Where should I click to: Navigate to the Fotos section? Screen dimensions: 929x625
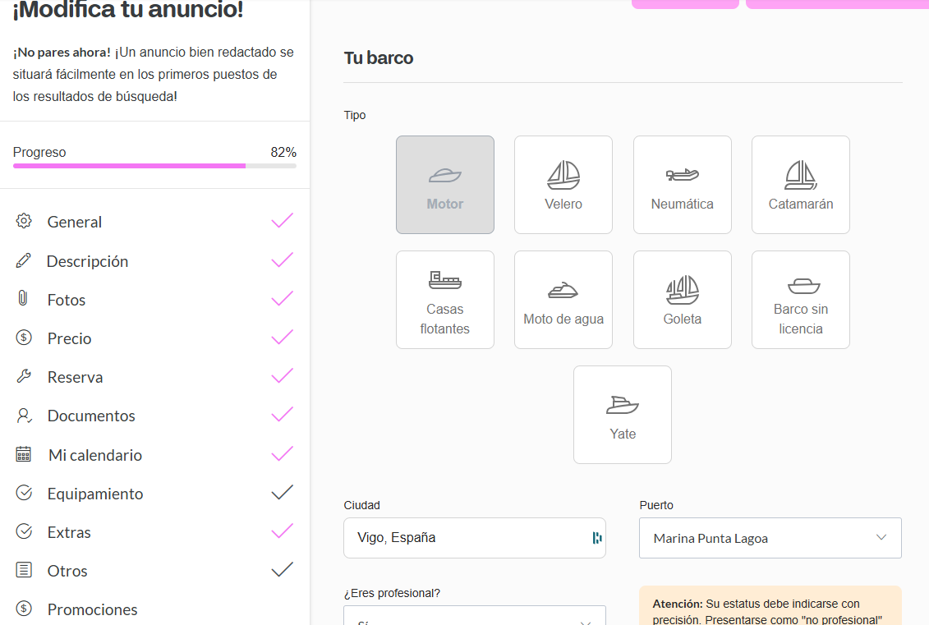(x=67, y=300)
